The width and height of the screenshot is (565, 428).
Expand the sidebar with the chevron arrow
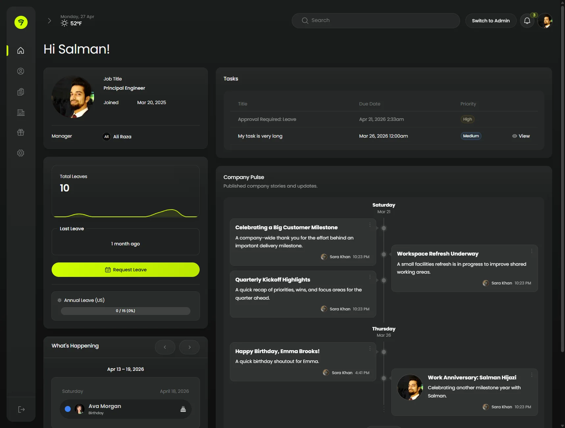tap(49, 20)
